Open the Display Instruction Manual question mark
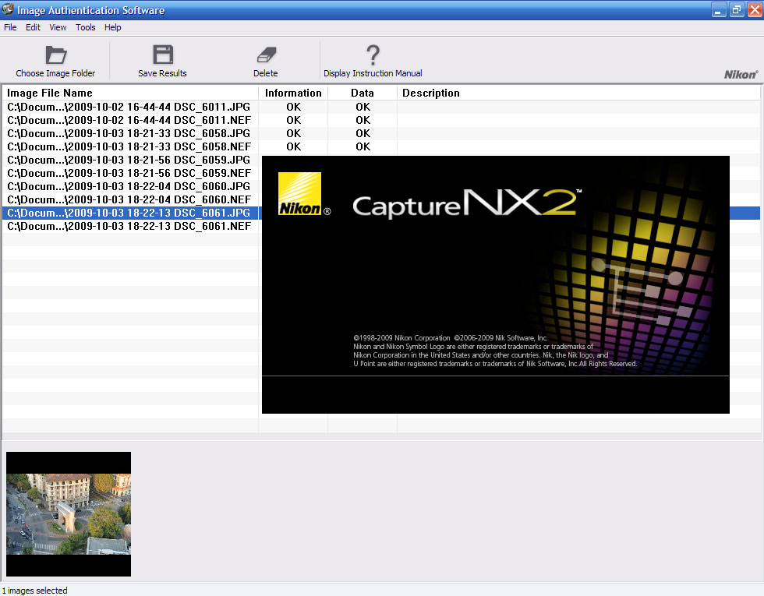The height and width of the screenshot is (596, 764). (x=373, y=55)
